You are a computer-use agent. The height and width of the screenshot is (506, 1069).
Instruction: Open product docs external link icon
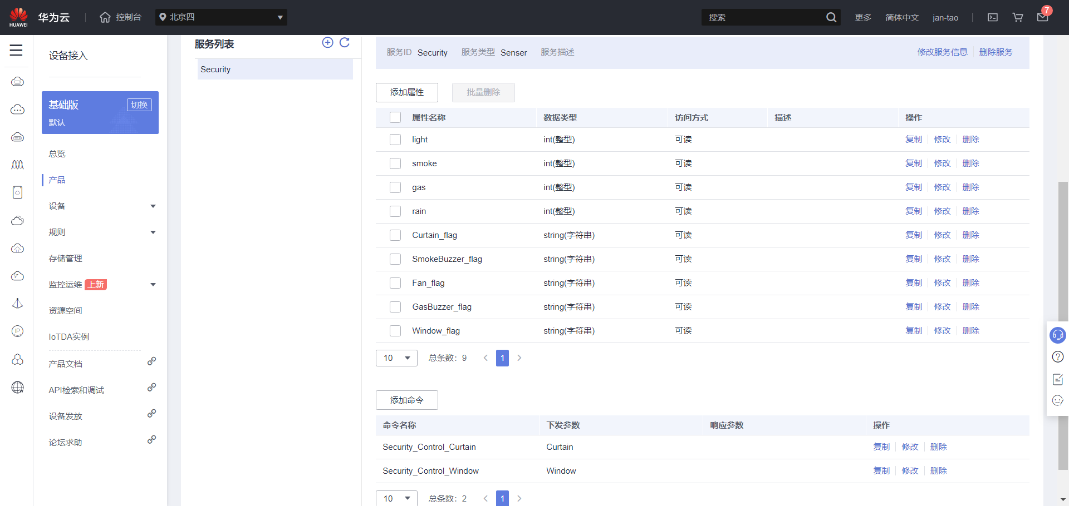(x=151, y=361)
